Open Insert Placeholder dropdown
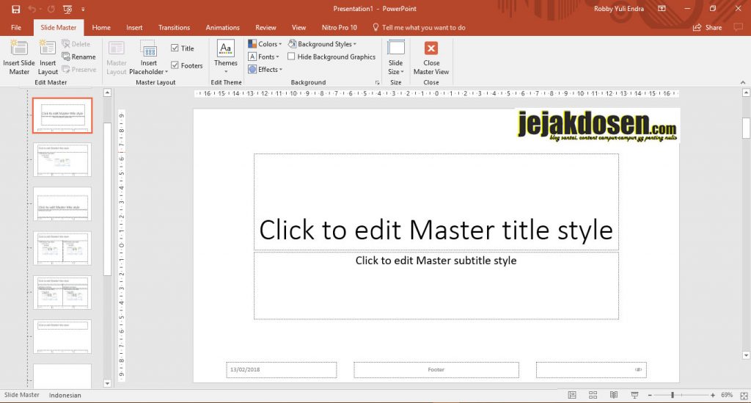 pyautogui.click(x=148, y=57)
